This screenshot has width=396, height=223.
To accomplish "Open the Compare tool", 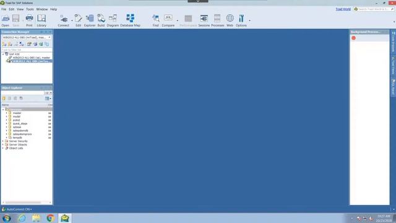I will click(168, 20).
